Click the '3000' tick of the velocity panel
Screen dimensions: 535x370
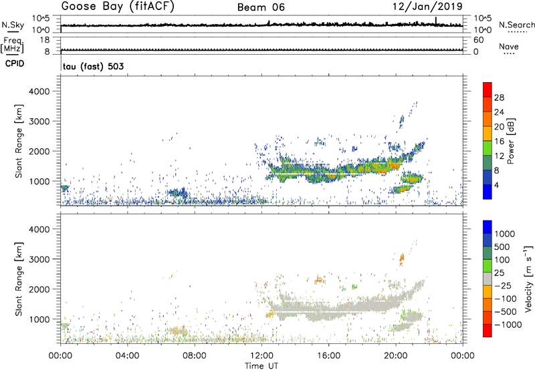coord(39,259)
